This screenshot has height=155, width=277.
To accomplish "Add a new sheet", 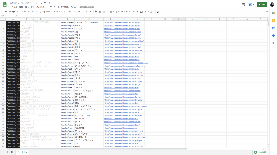I will [x=8, y=152].
